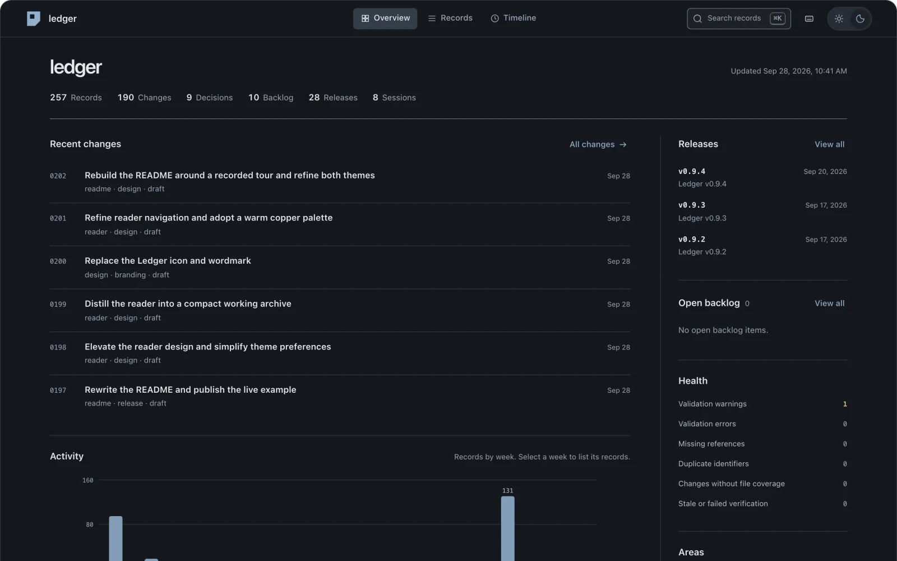Switch to light theme sun icon

[x=839, y=19]
